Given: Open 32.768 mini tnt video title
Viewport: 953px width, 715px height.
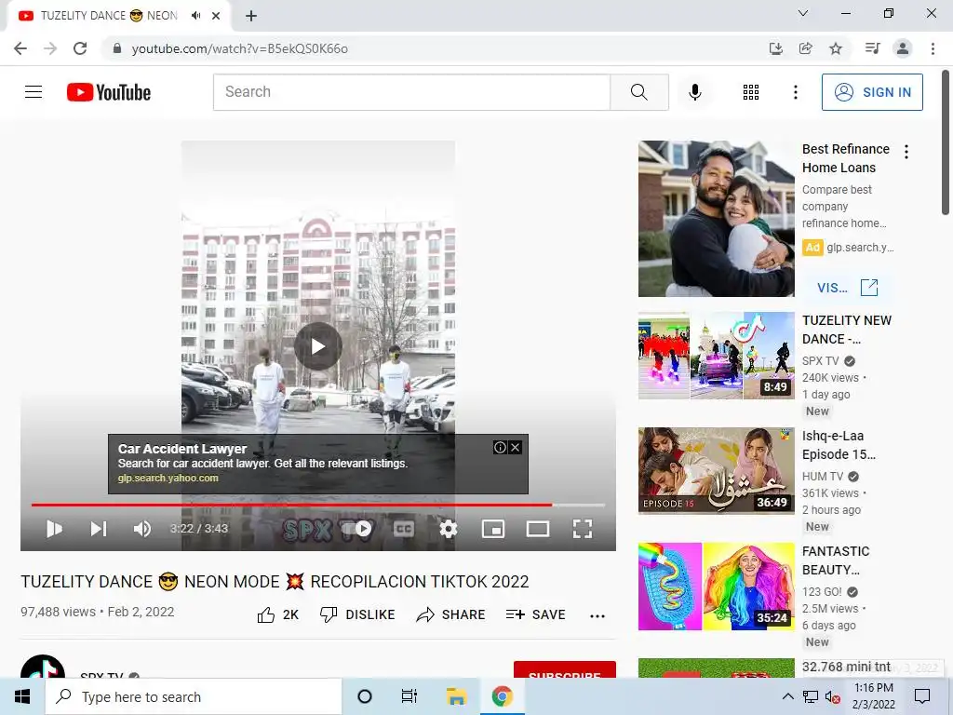Looking at the screenshot, I should pos(846,667).
